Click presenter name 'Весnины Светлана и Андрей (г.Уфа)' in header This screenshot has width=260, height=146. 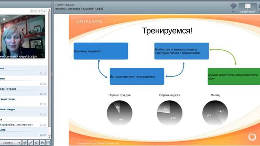coord(79,9)
